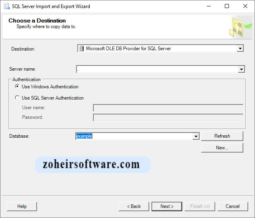Open the Server name dropdown arrow

pos(241,69)
